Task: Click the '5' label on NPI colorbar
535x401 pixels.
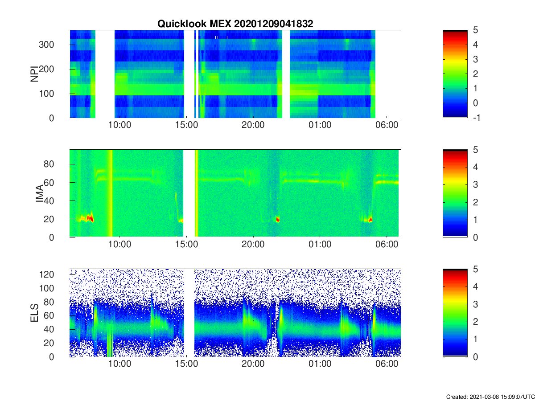Action: (475, 30)
